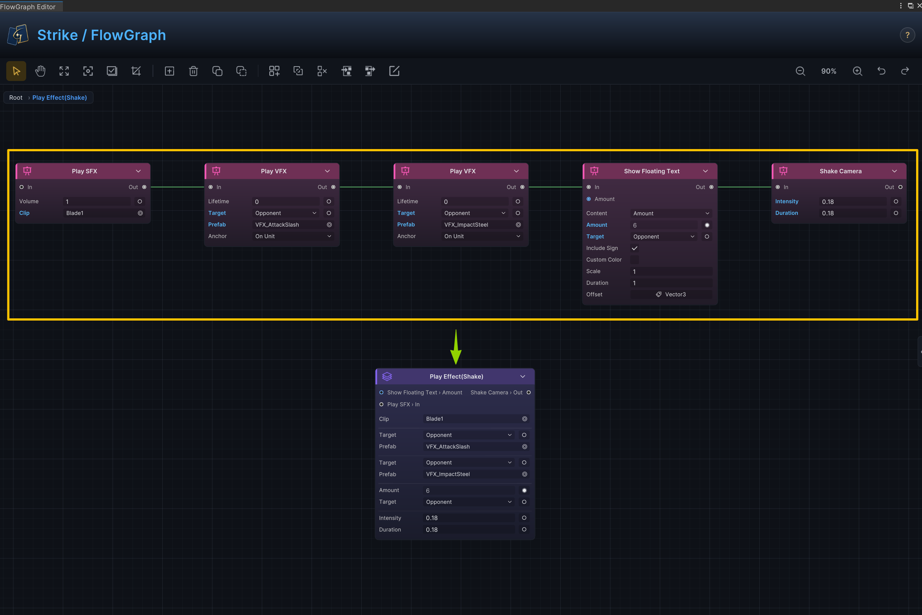Viewport: 922px width, 615px height.
Task: Open Target dropdown above VFX_AttackSlash in Play Effect(Shake)
Action: point(469,435)
